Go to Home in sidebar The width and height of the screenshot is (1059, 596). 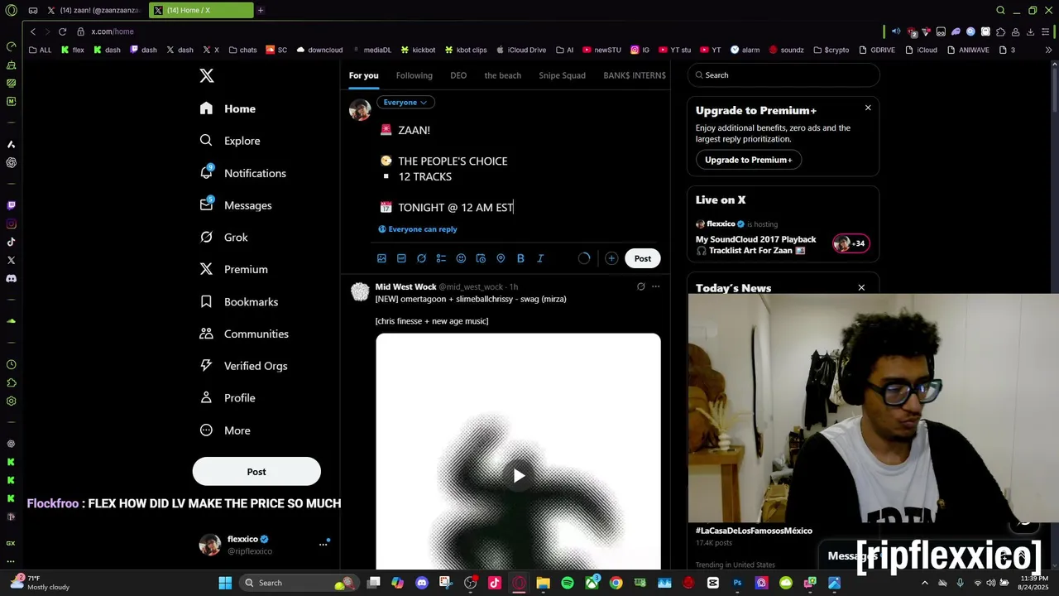pos(228,108)
